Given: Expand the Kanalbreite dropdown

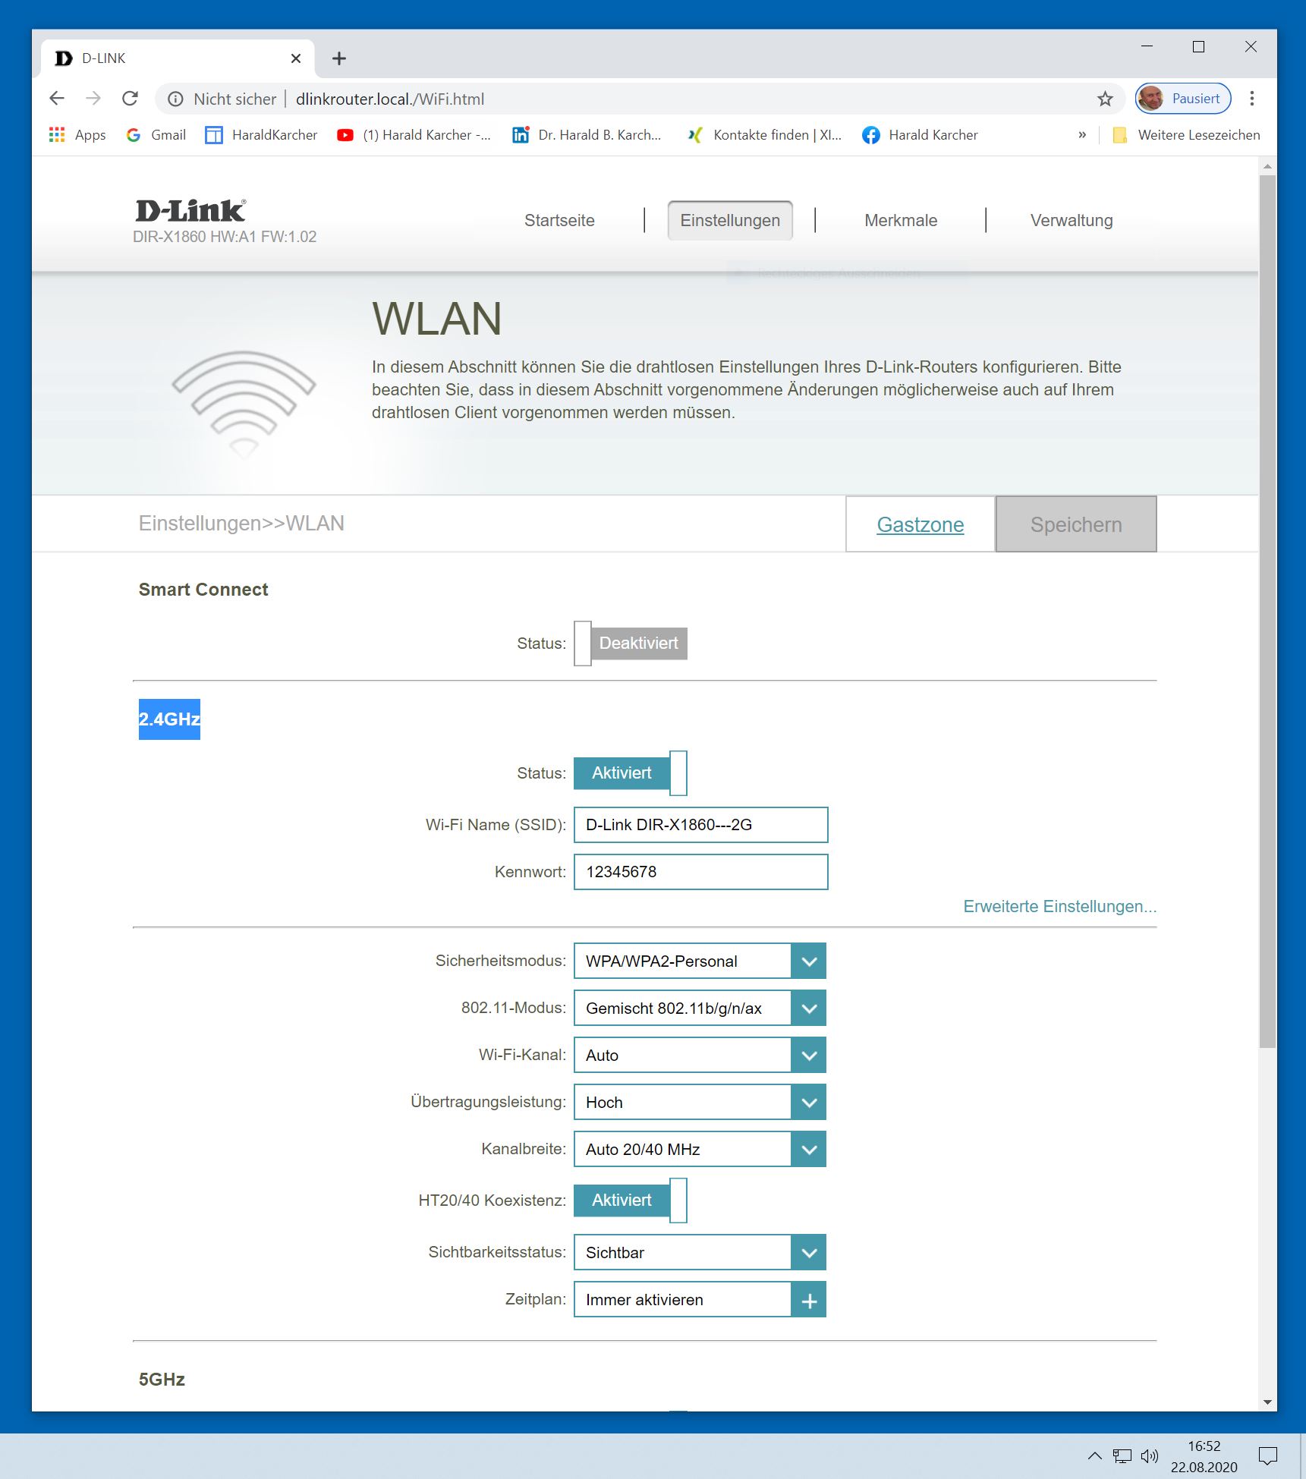Looking at the screenshot, I should tap(809, 1150).
